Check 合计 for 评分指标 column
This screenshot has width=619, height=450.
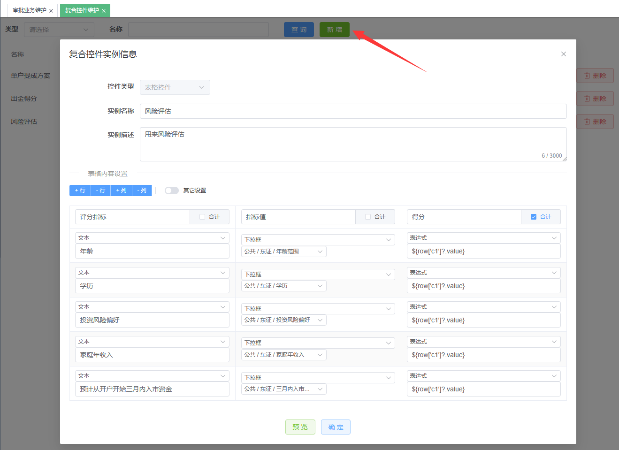click(x=202, y=217)
